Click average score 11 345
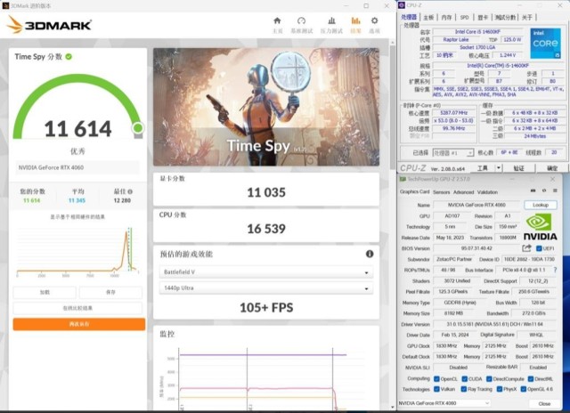The width and height of the screenshot is (570, 413). (77, 200)
